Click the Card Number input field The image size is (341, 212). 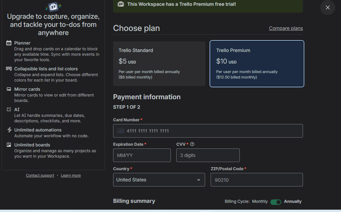[208, 131]
